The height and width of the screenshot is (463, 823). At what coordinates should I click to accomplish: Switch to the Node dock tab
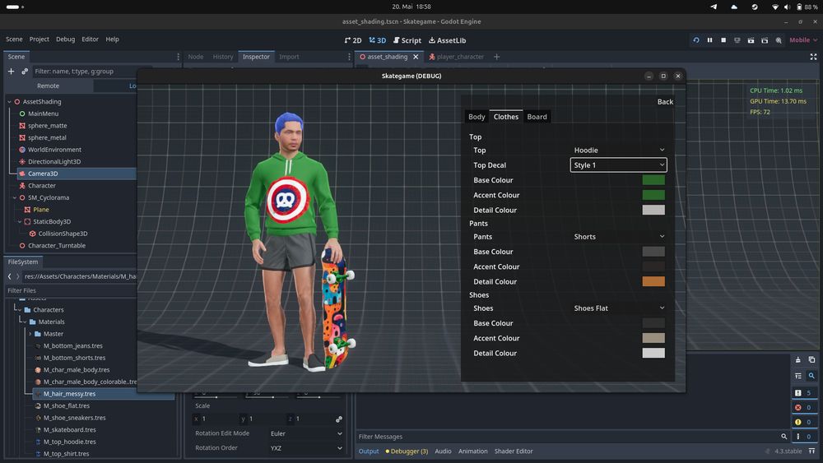(196, 57)
